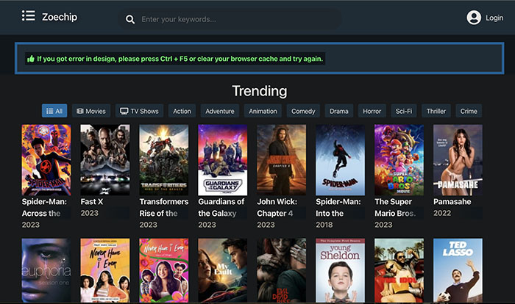This screenshot has height=304, width=515.
Task: Select the Animation genre filter
Action: click(x=263, y=111)
